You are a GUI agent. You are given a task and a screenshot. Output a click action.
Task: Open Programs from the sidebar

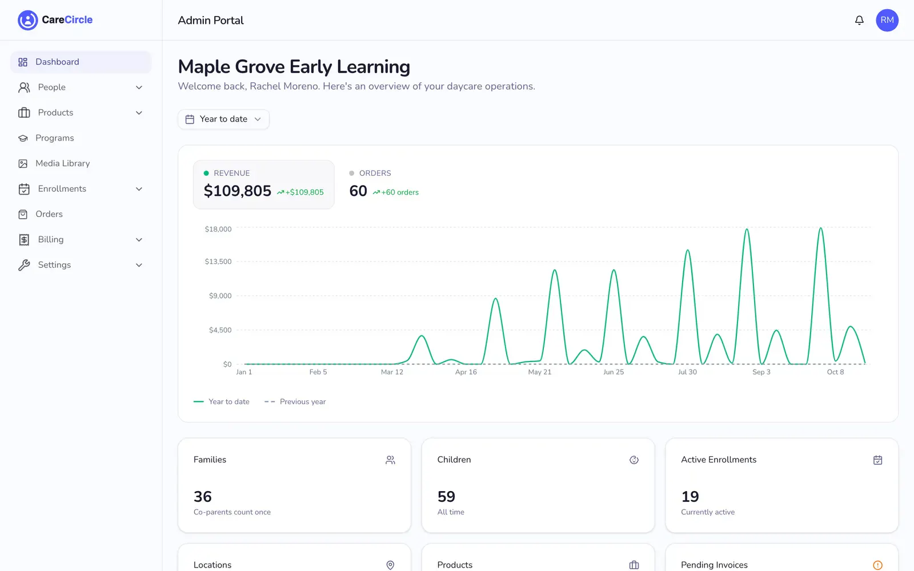coord(81,138)
